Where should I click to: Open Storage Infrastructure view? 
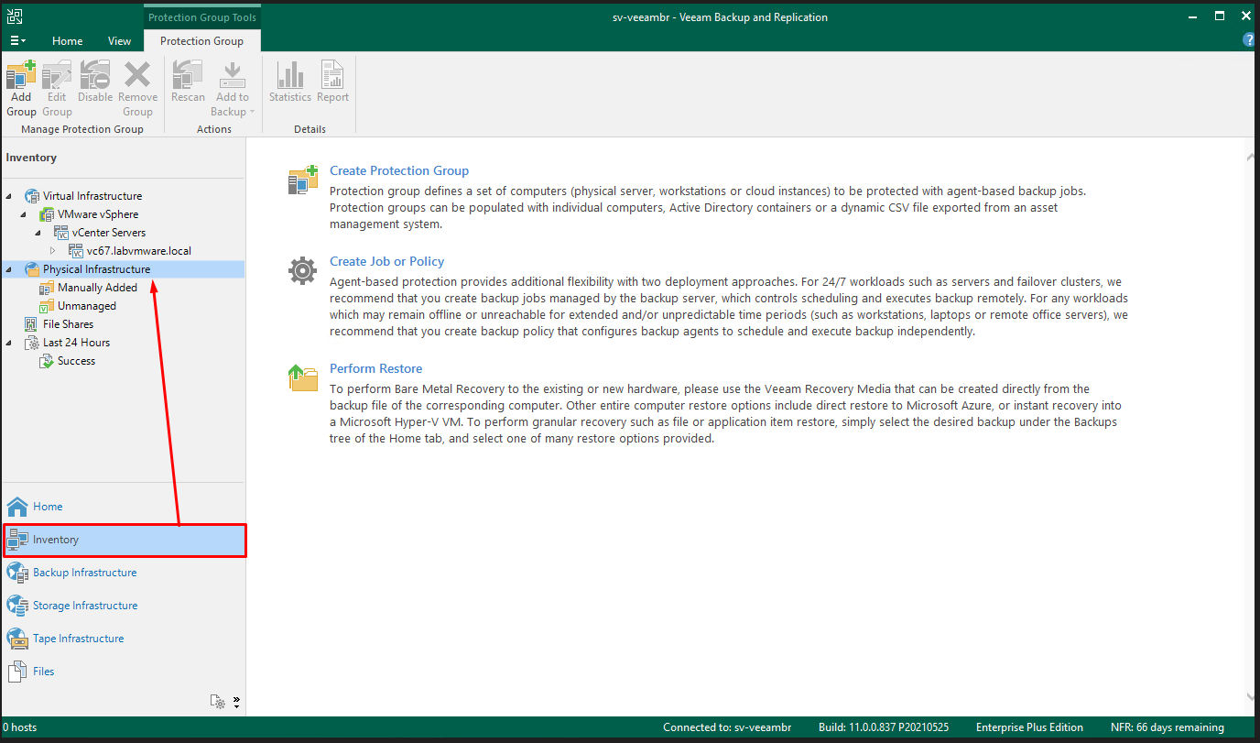tap(124, 606)
